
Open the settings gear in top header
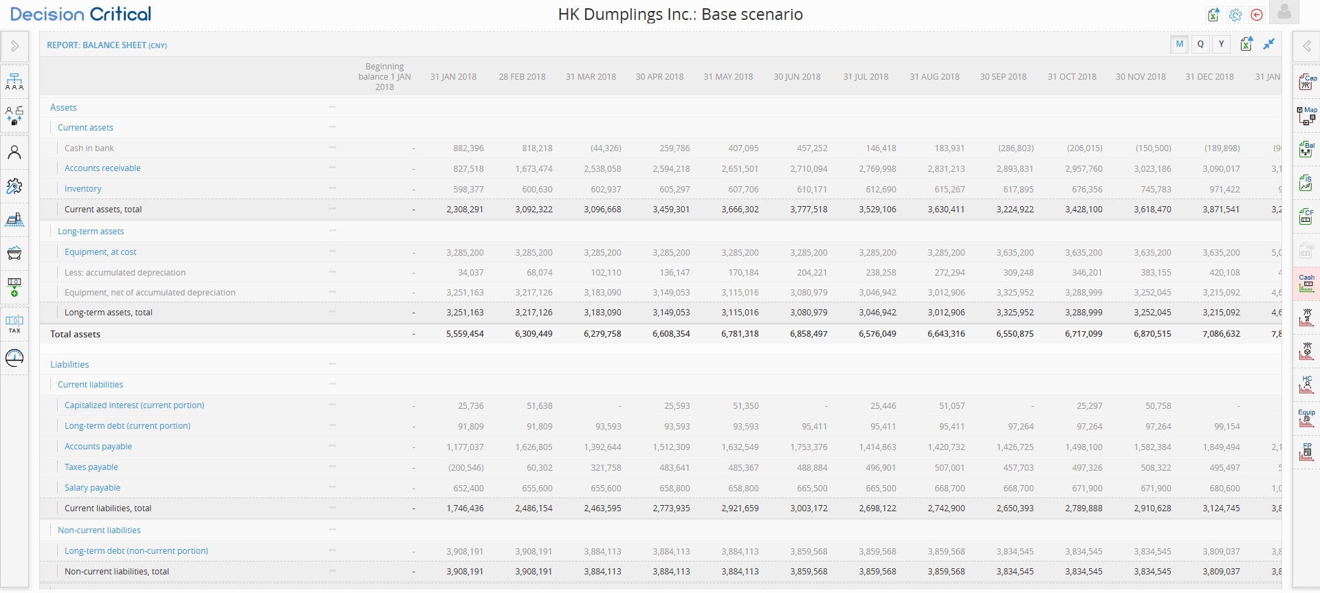(x=1235, y=14)
